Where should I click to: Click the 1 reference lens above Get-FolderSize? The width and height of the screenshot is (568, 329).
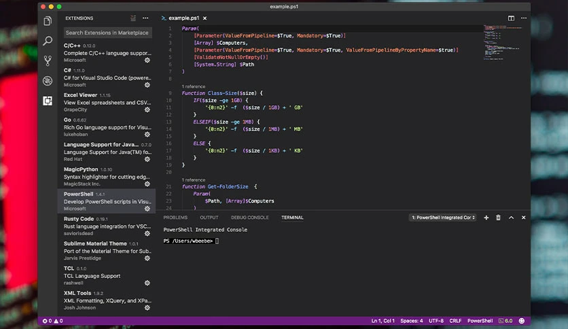tap(194, 180)
